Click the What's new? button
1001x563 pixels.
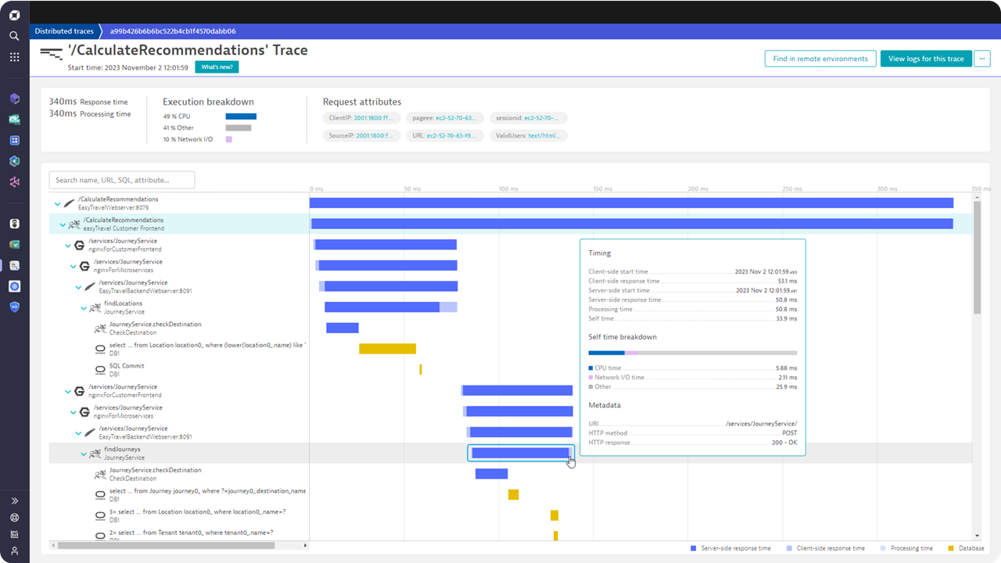click(x=217, y=67)
